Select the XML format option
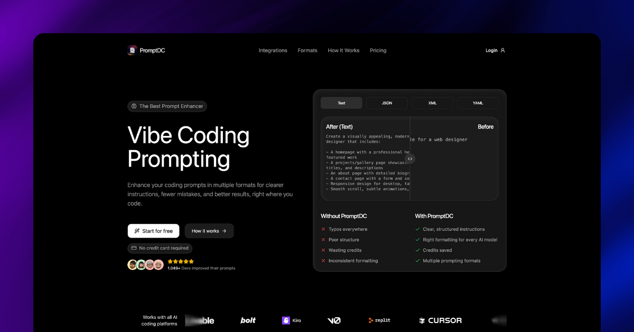 coord(432,103)
